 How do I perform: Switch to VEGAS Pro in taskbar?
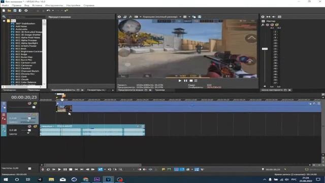(x=108, y=179)
